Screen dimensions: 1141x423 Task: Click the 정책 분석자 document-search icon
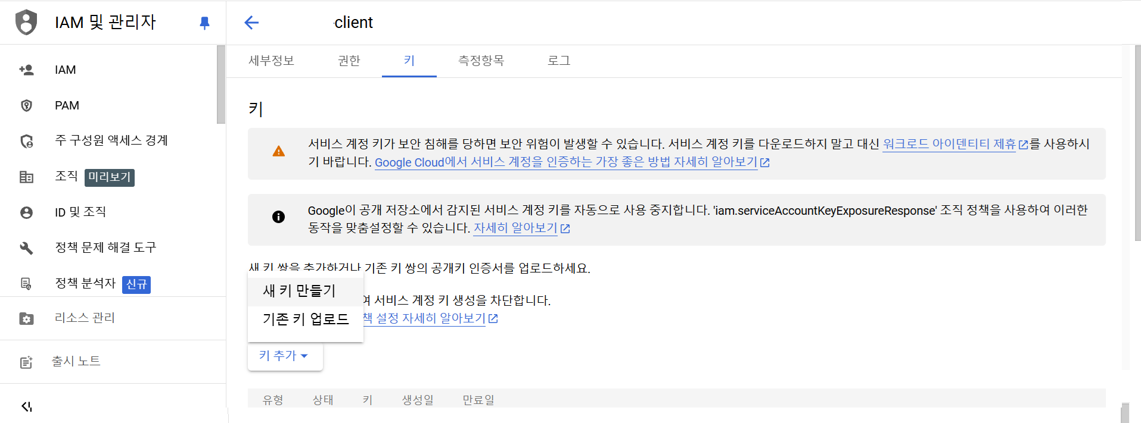pyautogui.click(x=26, y=284)
